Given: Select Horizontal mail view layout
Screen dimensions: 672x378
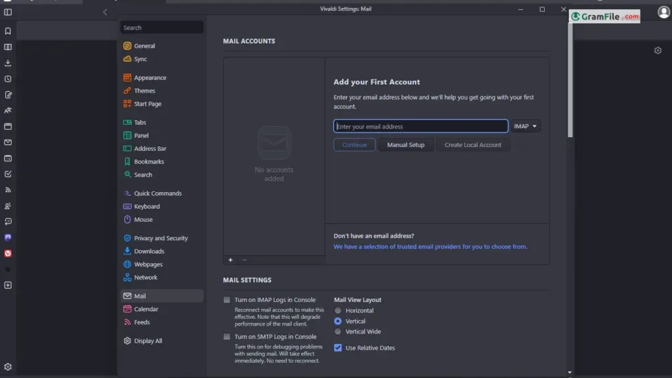Looking at the screenshot, I should point(338,310).
